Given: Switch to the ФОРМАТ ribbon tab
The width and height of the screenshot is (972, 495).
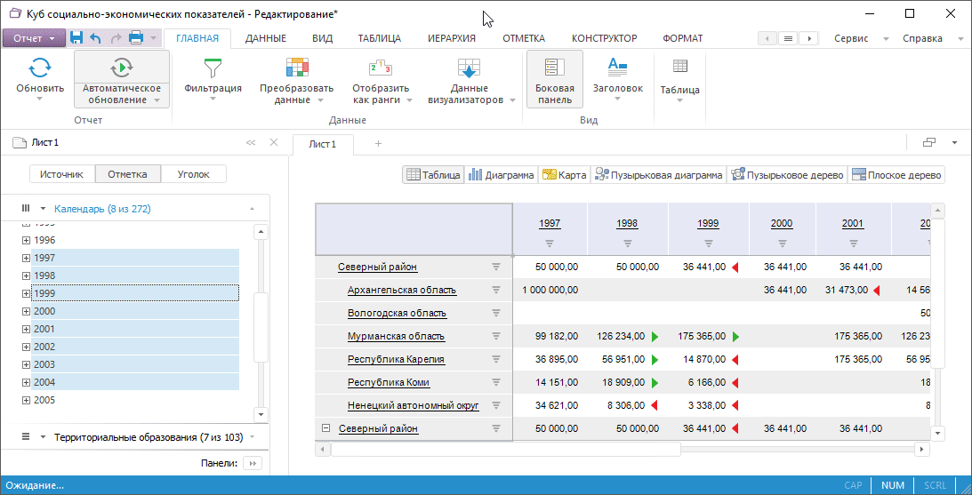Looking at the screenshot, I should pyautogui.click(x=682, y=38).
